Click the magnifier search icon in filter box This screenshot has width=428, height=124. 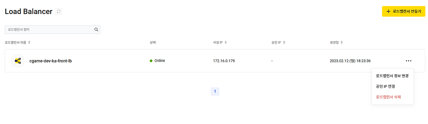pyautogui.click(x=96, y=30)
